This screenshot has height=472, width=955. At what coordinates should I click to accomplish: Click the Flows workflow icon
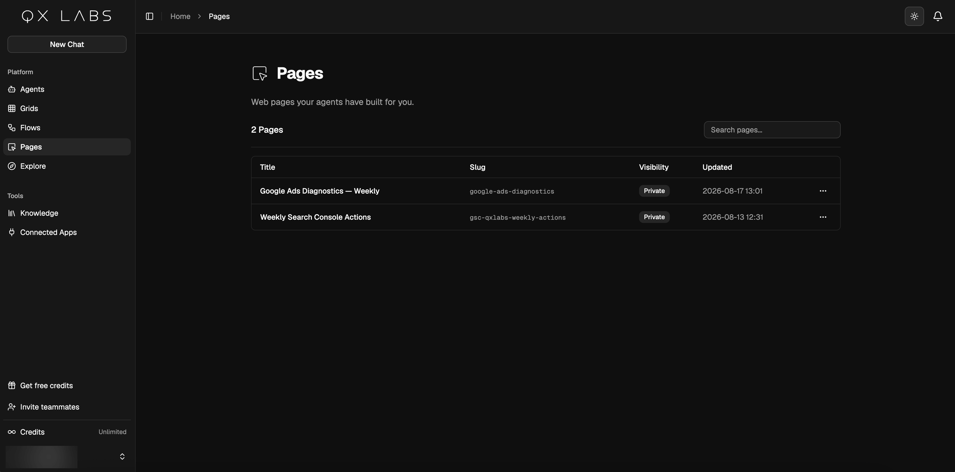(12, 128)
